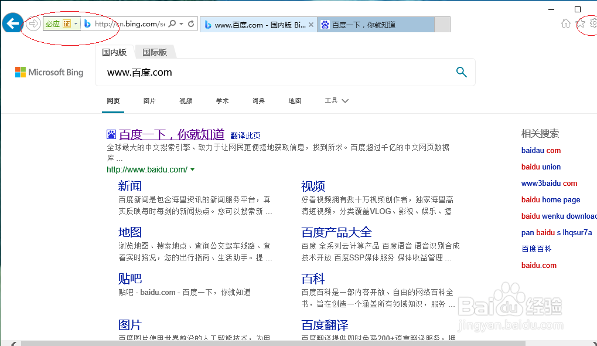Screen dimensions: 597x346
Task: Select the 学术 results tab
Action: [x=222, y=101]
